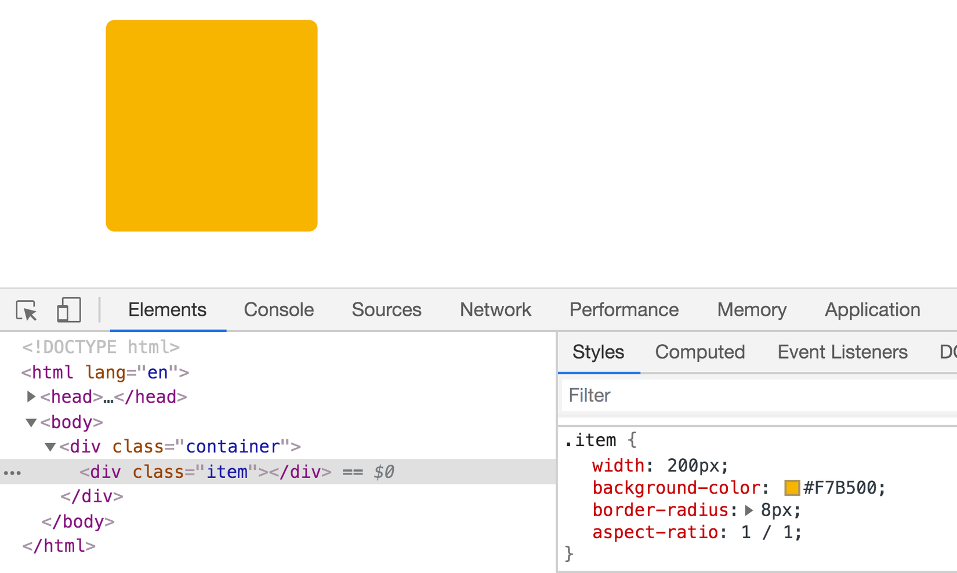The height and width of the screenshot is (573, 957).
Task: Click the Styles Filter input field
Action: (754, 396)
